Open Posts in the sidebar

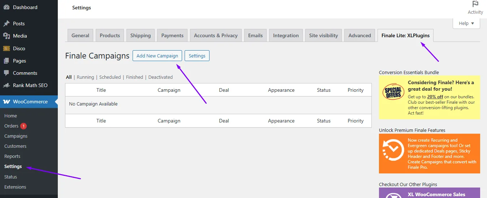point(29,23)
